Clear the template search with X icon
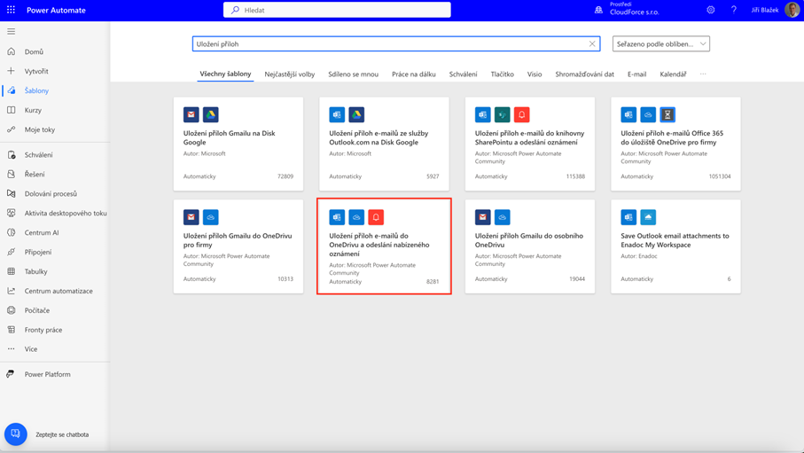This screenshot has width=804, height=453. pos(592,43)
